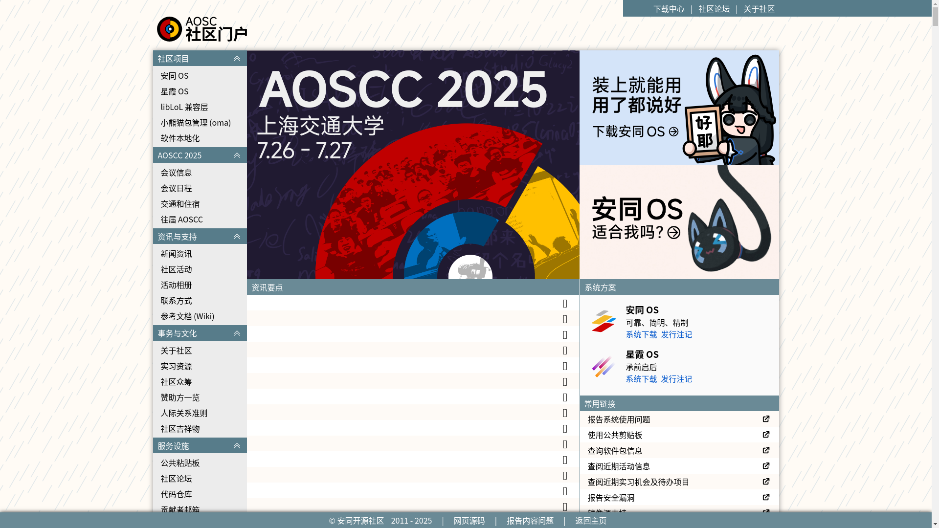Collapse the 事务与文化 section
The height and width of the screenshot is (528, 939).
(x=237, y=333)
